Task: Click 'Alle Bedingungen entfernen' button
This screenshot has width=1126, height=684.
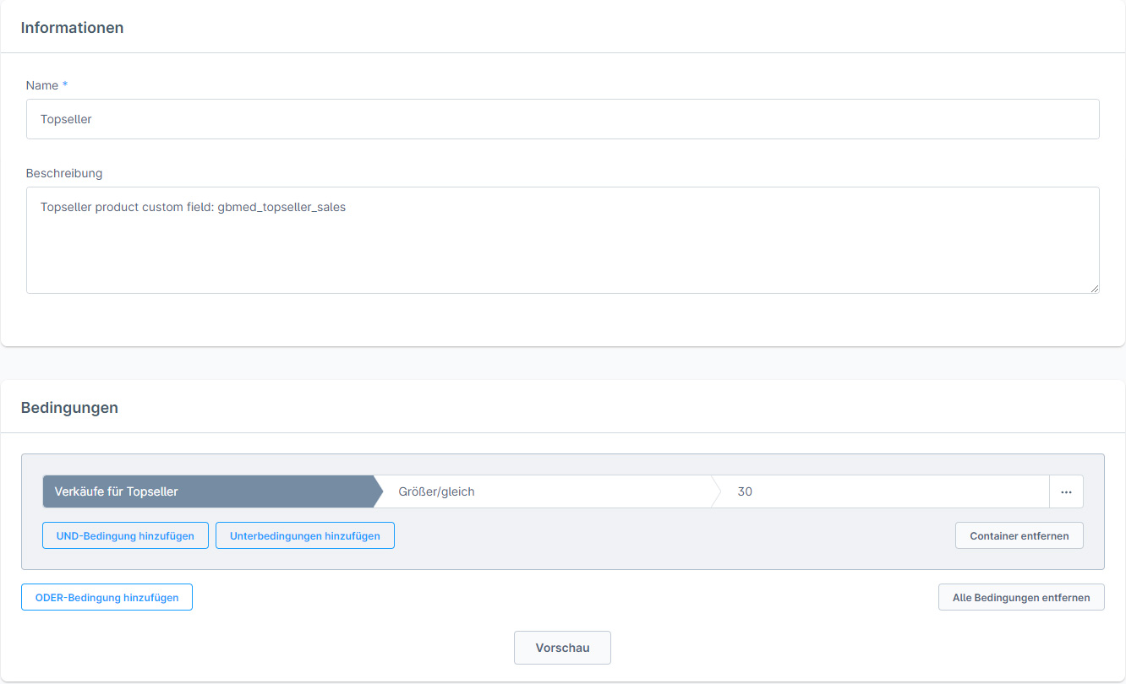Action: [1021, 597]
